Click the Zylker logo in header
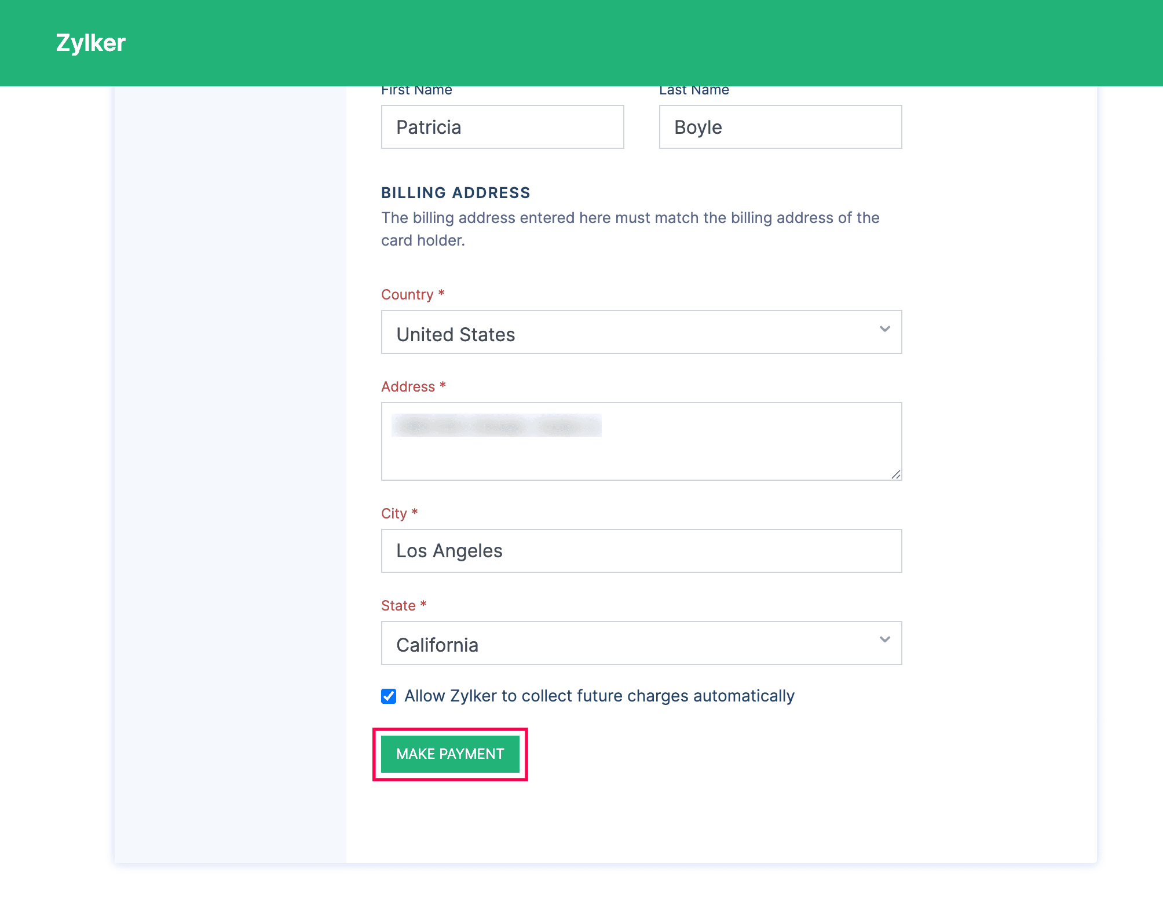Viewport: 1163px width, 899px height. click(90, 43)
